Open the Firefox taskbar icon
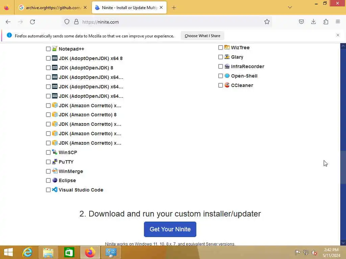The image size is (346, 259). click(x=90, y=252)
